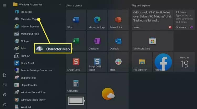This screenshot has width=197, height=109.
Task: Open the PowerPoint tile
Action: pos(118,20)
